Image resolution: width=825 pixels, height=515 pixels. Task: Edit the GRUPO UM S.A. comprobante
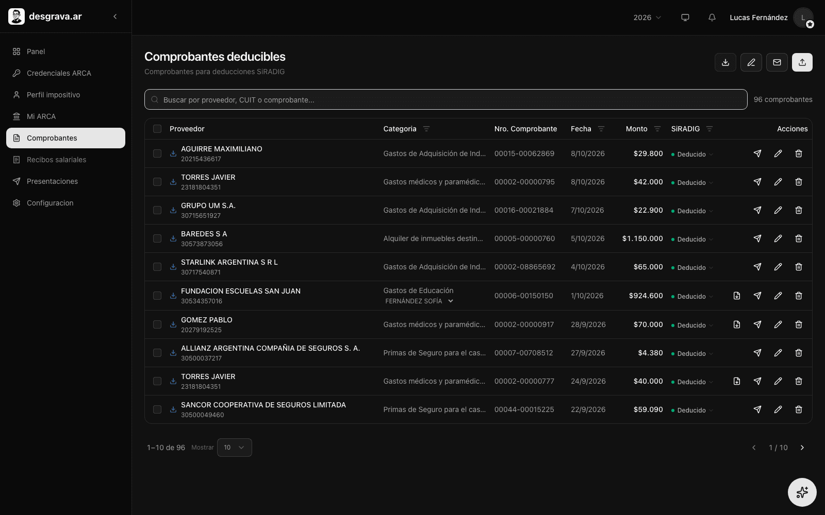[778, 210]
